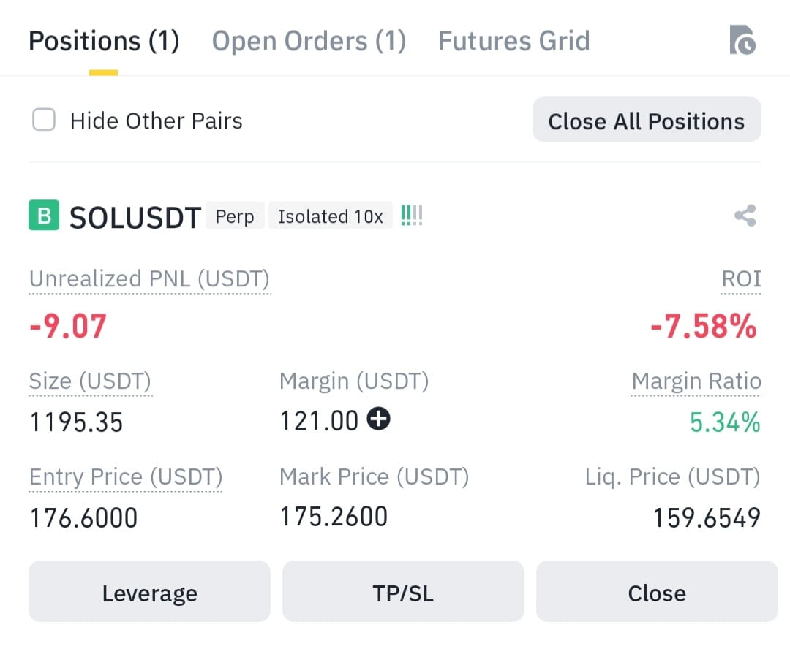Open SOLUSDT pair name

[x=135, y=217]
